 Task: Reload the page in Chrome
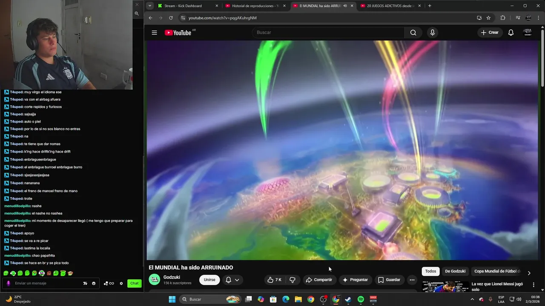coord(171,18)
